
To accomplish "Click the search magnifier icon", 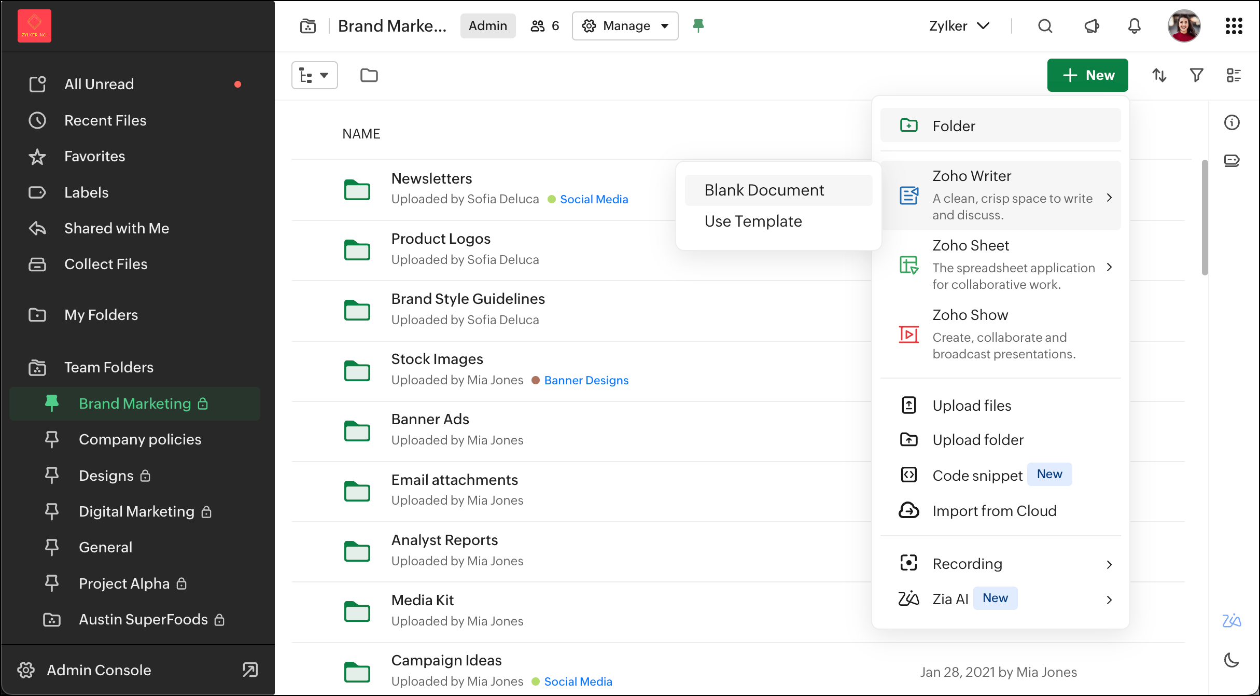I will point(1045,26).
